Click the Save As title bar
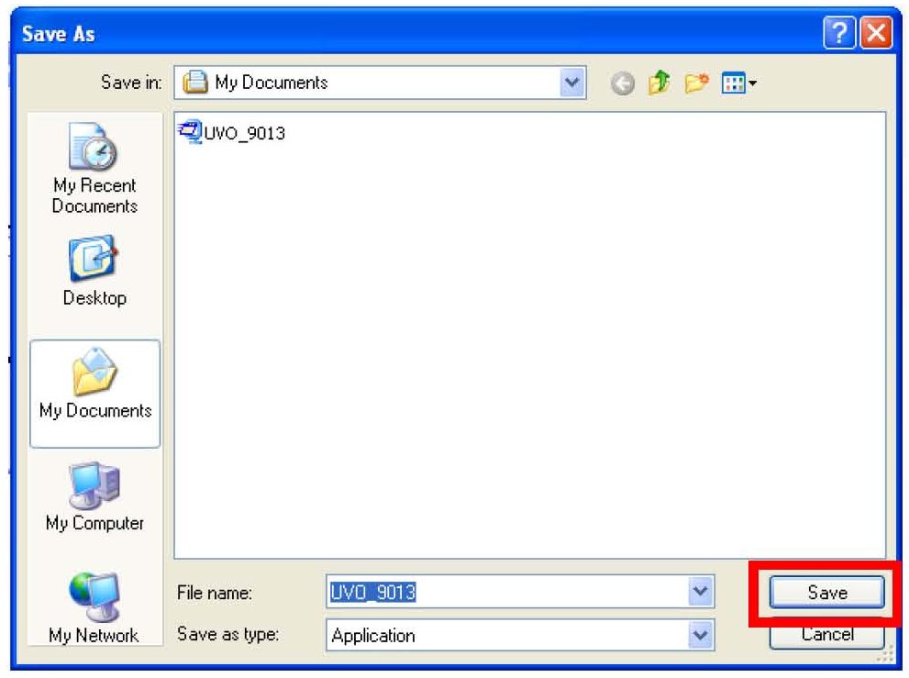This screenshot has width=909, height=678. click(x=413, y=35)
